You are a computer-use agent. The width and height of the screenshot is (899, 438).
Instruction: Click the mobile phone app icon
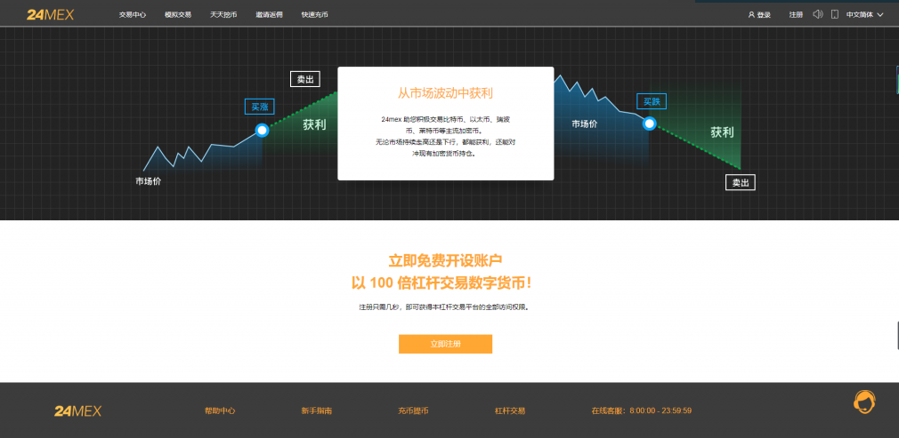[x=835, y=14]
